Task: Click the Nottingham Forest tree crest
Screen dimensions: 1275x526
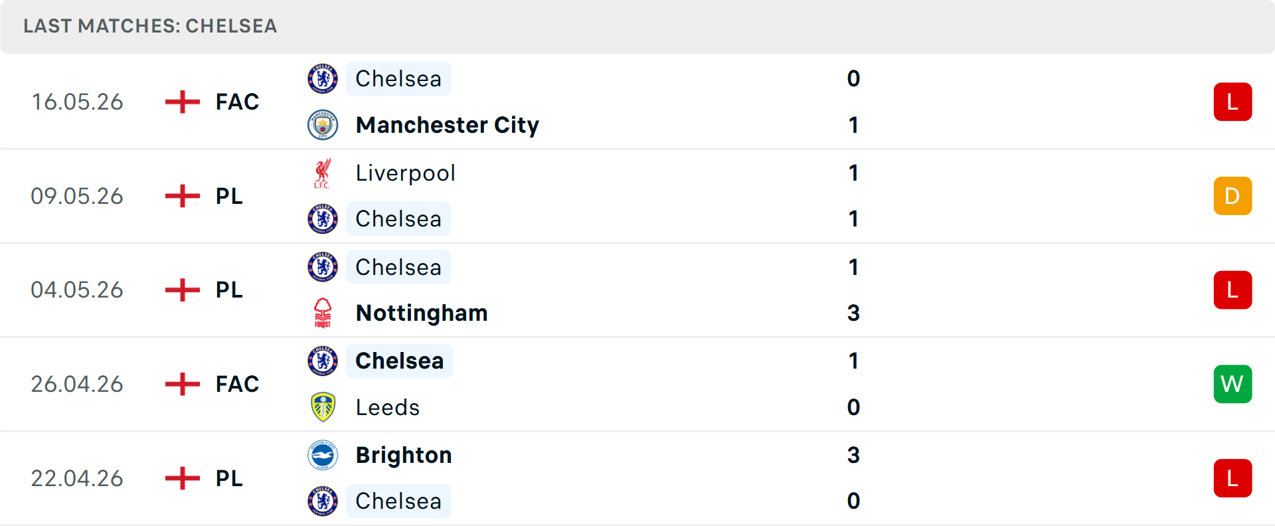Action: click(x=323, y=313)
